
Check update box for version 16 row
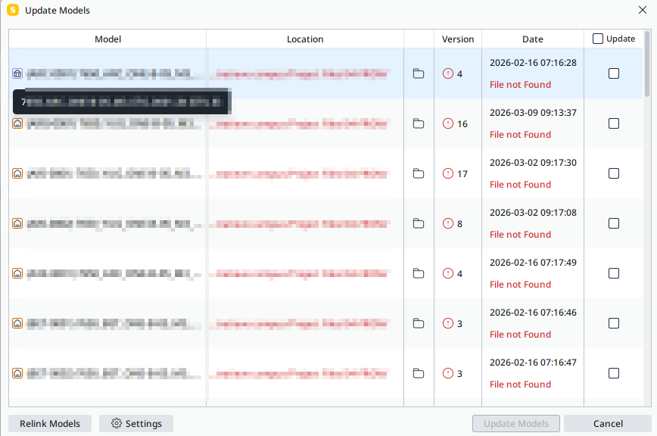coord(613,123)
